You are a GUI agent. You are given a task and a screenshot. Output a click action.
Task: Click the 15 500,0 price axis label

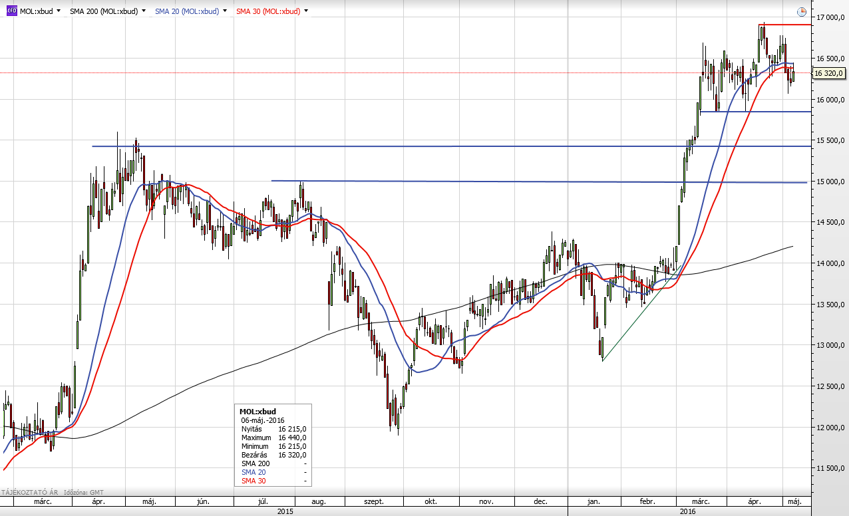point(829,140)
